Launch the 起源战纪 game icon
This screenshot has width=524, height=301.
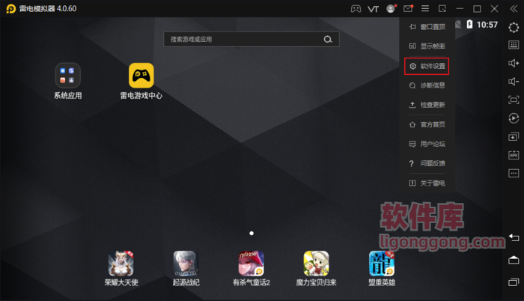point(186,264)
